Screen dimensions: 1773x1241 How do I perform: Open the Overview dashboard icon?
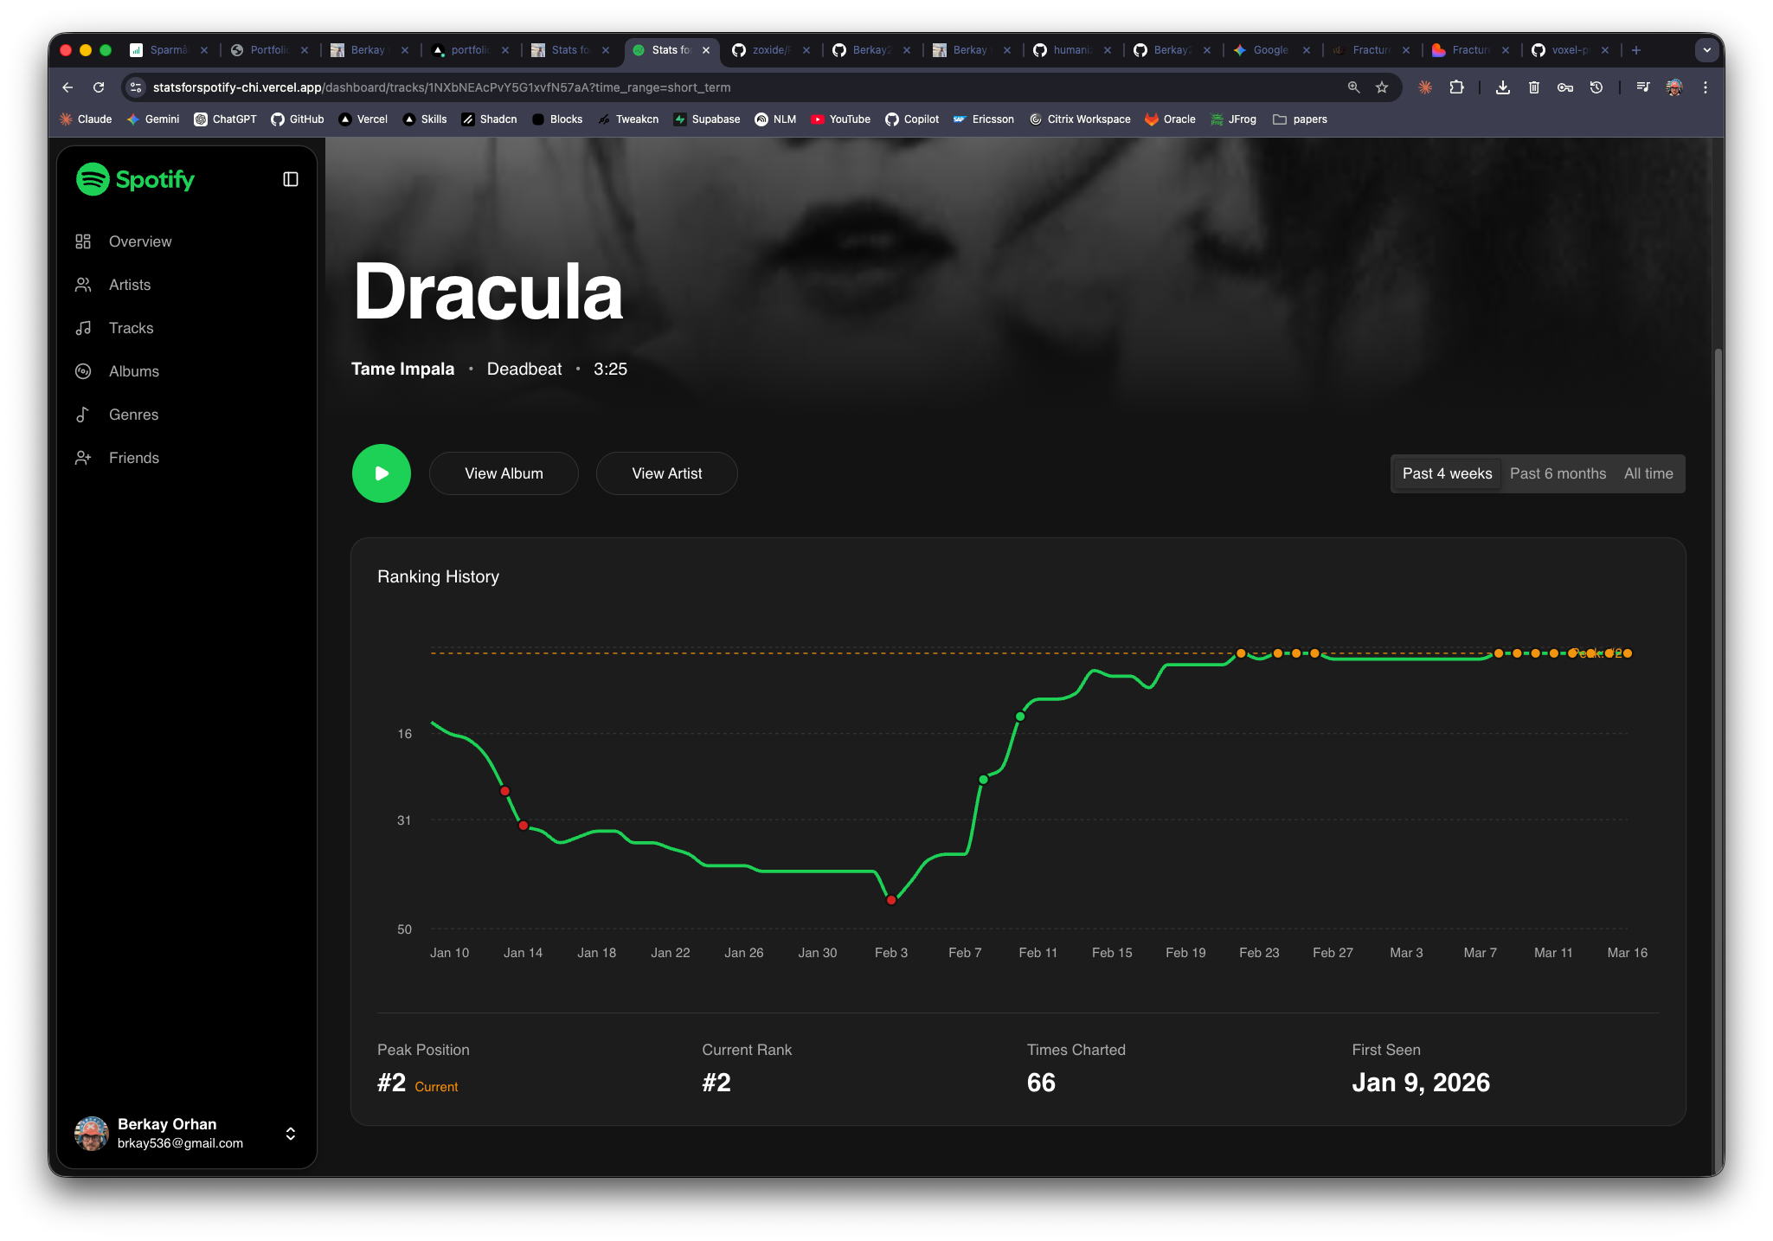[x=83, y=241]
